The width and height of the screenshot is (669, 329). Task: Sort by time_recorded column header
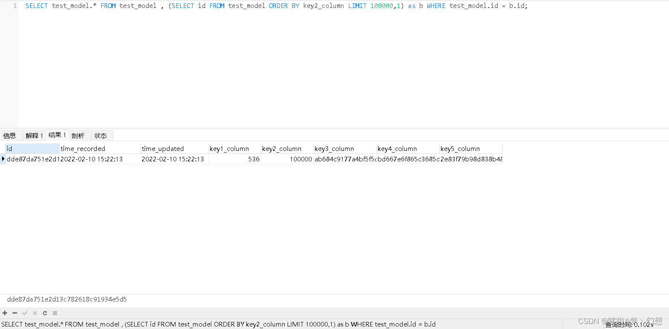[100, 148]
